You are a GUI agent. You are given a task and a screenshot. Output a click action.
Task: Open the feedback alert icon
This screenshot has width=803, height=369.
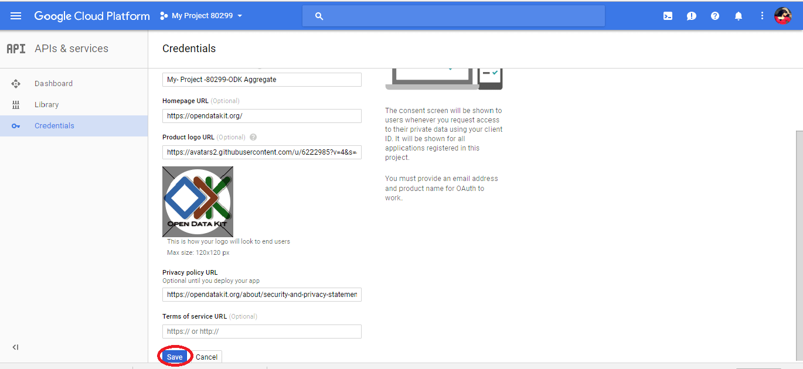pyautogui.click(x=692, y=16)
